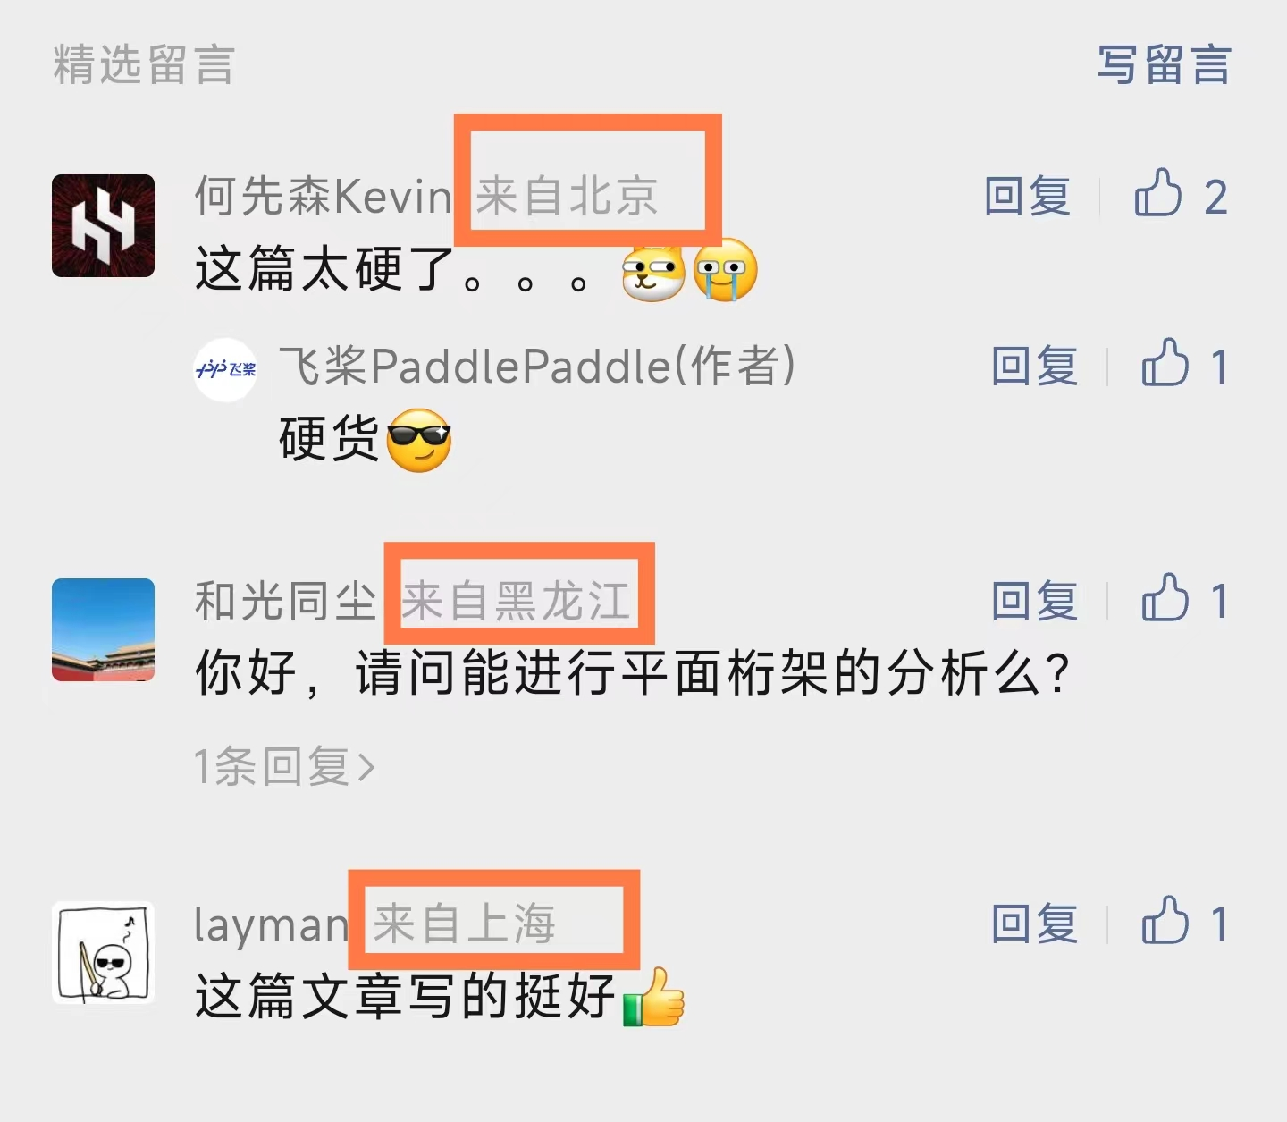Select the username layman
This screenshot has height=1122, width=1287.
point(271,925)
